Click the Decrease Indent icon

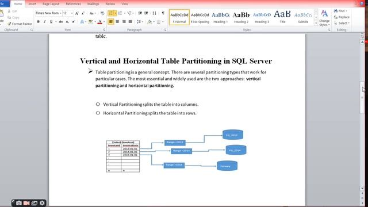tap(140, 13)
